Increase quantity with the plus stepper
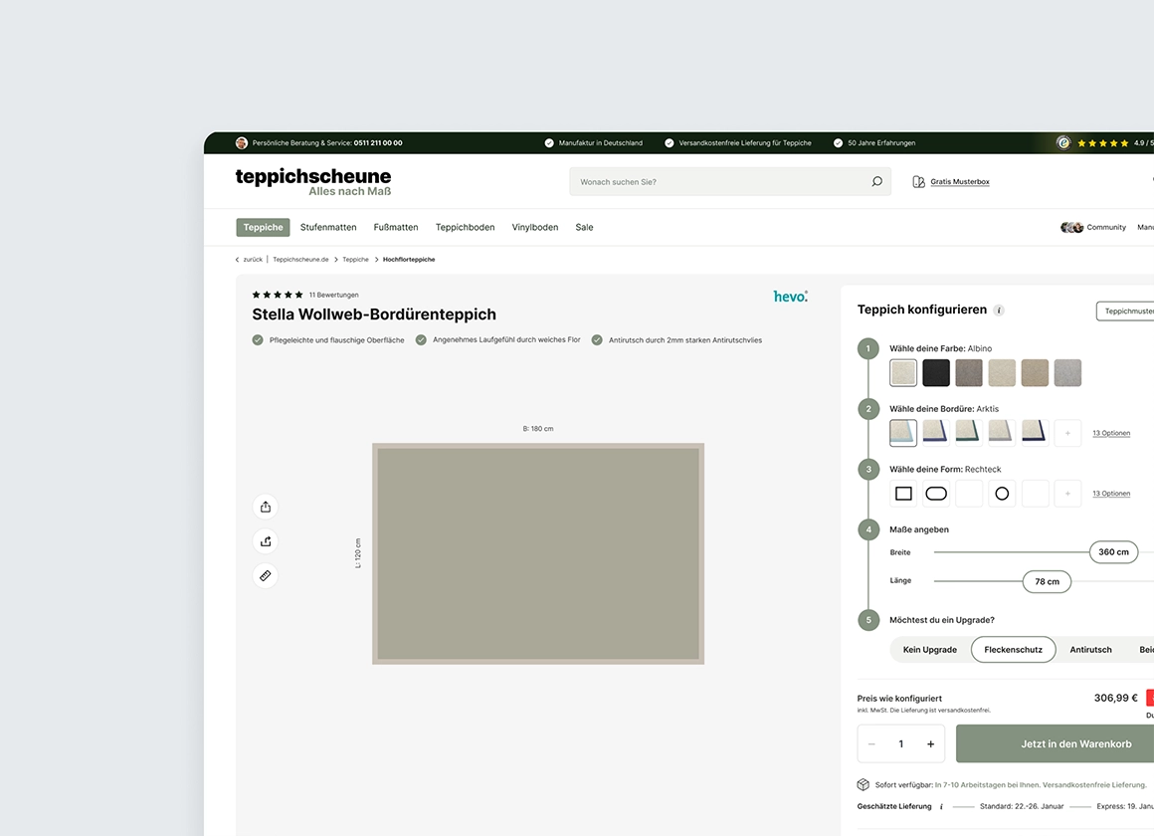1154x836 pixels. click(929, 743)
